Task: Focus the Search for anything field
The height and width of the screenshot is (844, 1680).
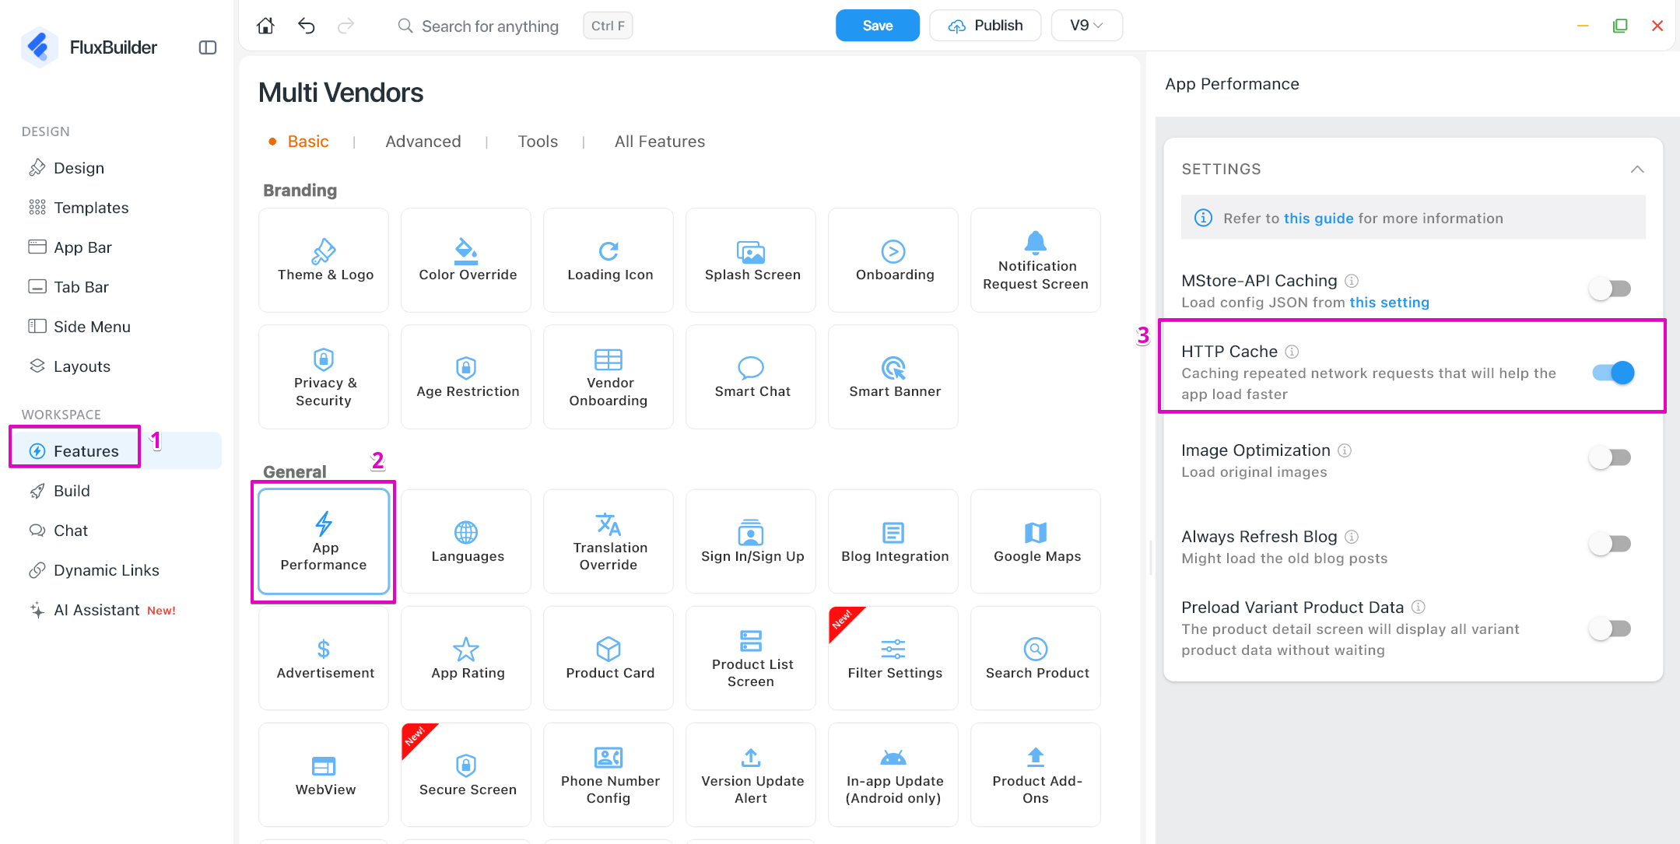Action: [490, 26]
